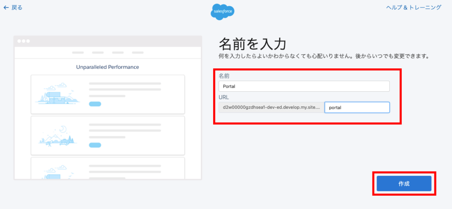452x209 pixels.
Task: Click the 戻る link text
Action: [17, 7]
